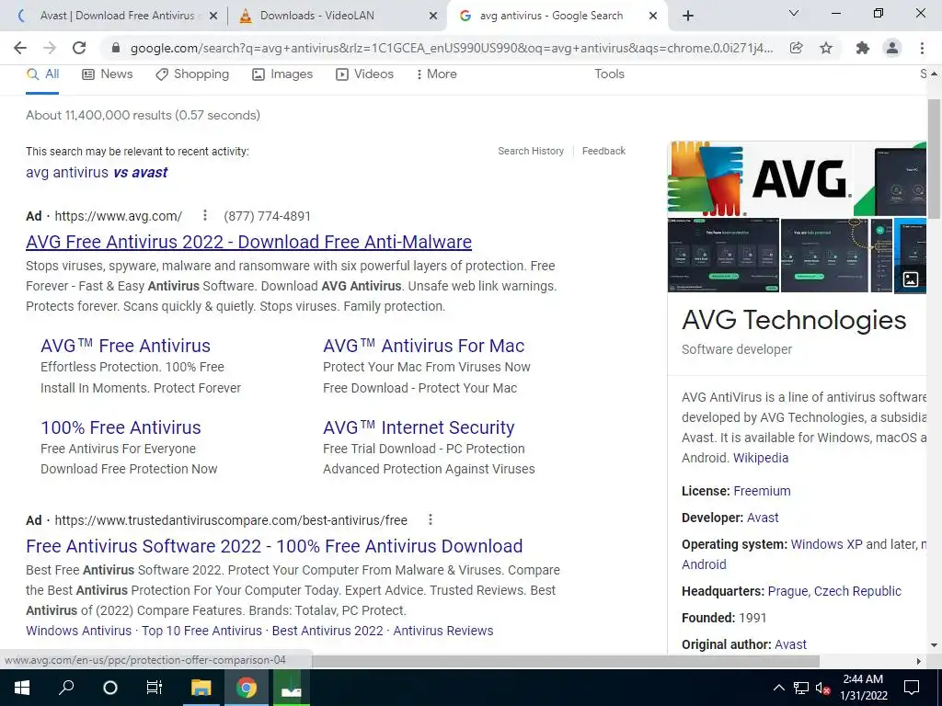Switch to News results
This screenshot has width=942, height=706.
coord(108,74)
